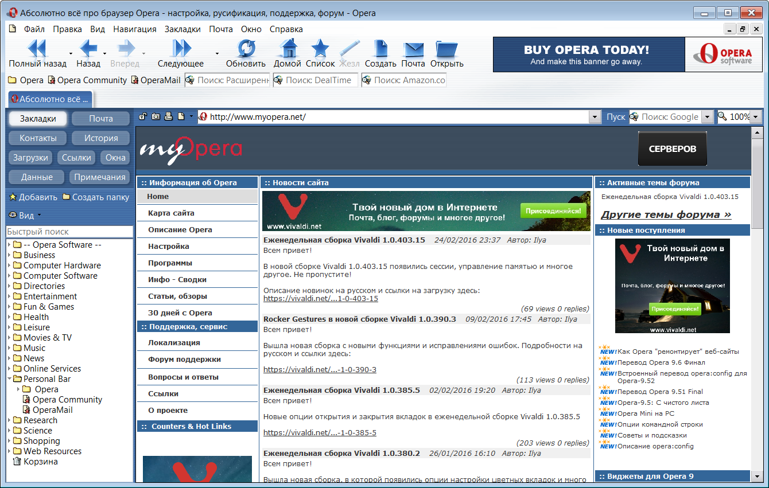This screenshot has height=488, width=769.
Task: Expand the Shopping bookmarks folder
Action: click(9, 441)
